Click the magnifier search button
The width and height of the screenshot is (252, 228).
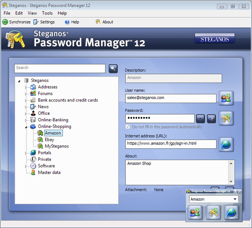click(113, 69)
